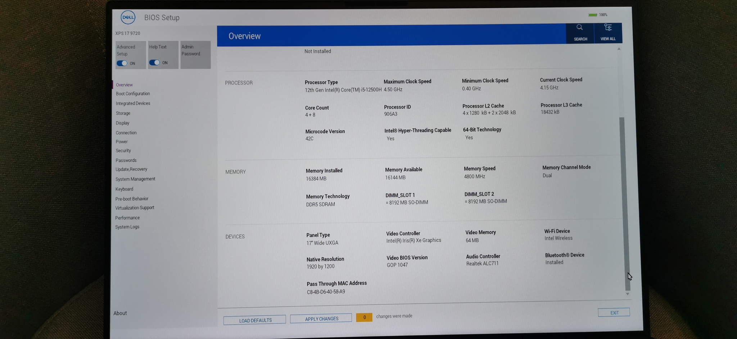Open the Security section
Screen dimensions: 737x339
[x=123, y=151]
